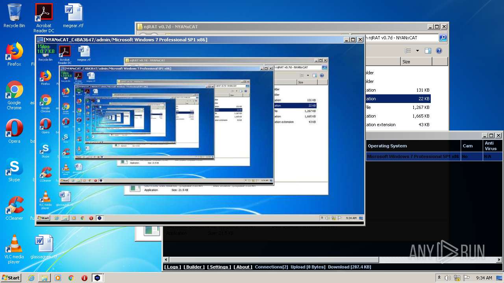The height and width of the screenshot is (283, 504).
Task: Click the Anti Virus column header in njRAT
Action: [x=493, y=146]
